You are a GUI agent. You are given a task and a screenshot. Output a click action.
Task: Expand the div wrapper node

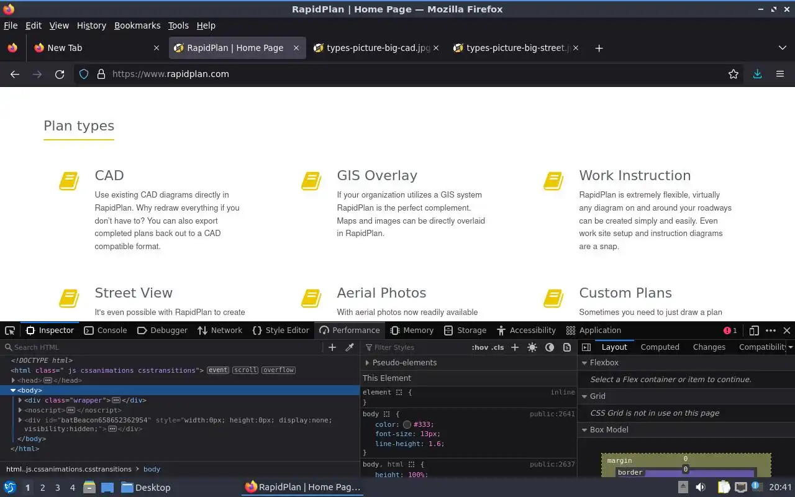click(x=20, y=400)
